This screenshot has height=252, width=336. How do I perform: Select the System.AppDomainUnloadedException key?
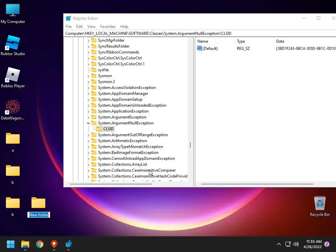pyautogui.click(x=132, y=105)
